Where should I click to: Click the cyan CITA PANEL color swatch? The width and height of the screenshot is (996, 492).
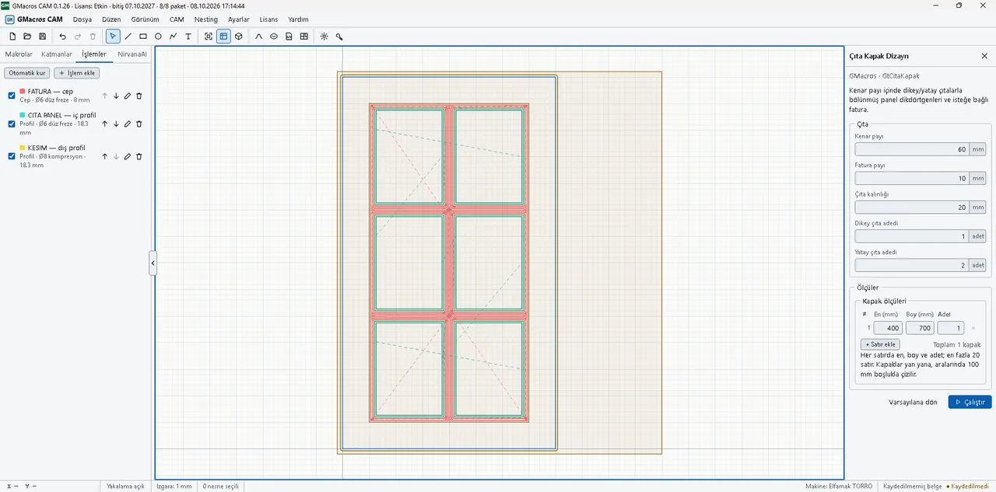click(23, 115)
